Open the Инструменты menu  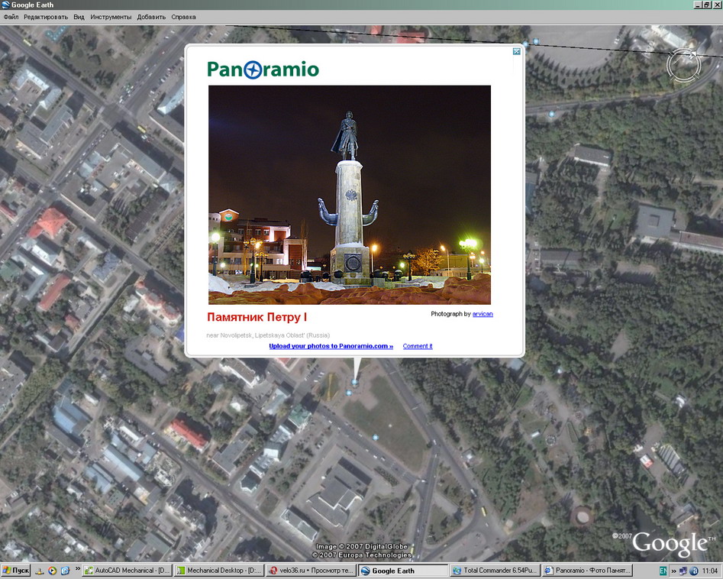[111, 17]
